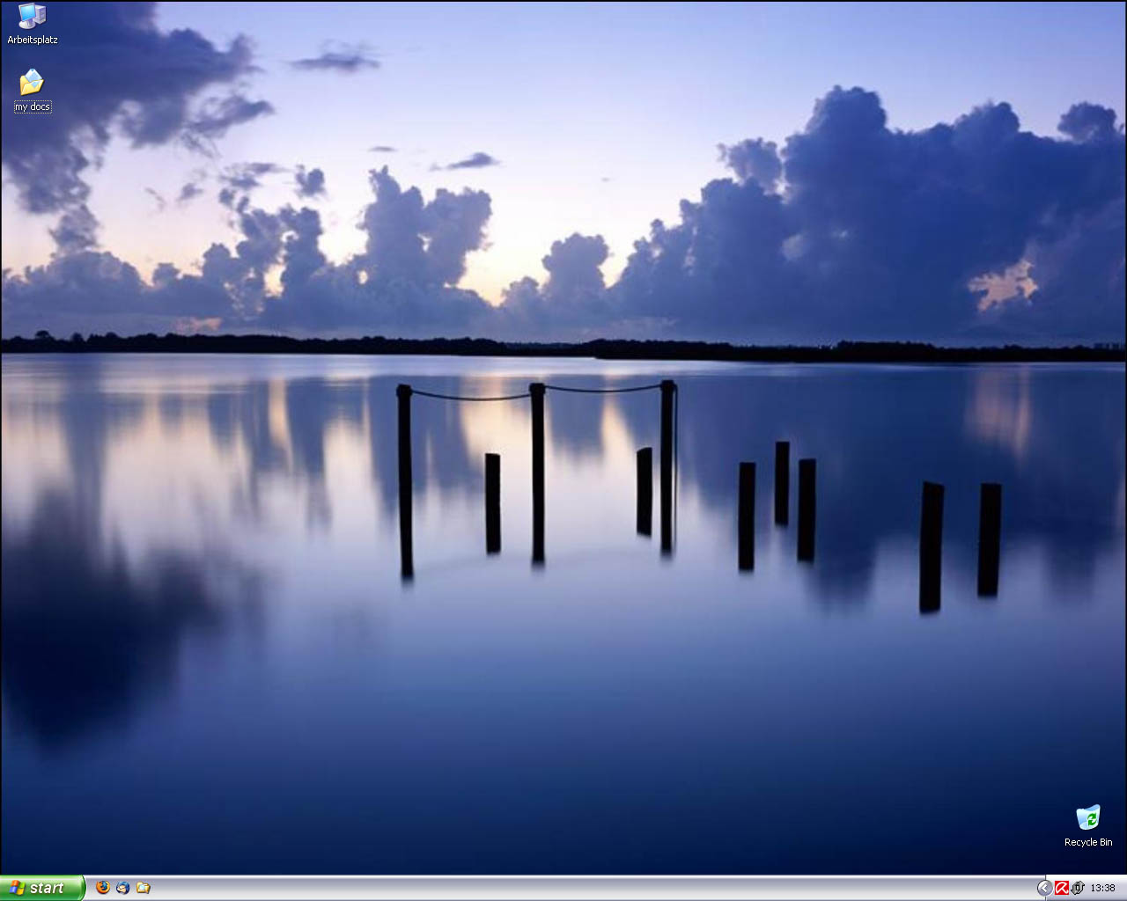This screenshot has width=1127, height=901.
Task: Launch Firefox from Quick Launch
Action: click(x=103, y=888)
